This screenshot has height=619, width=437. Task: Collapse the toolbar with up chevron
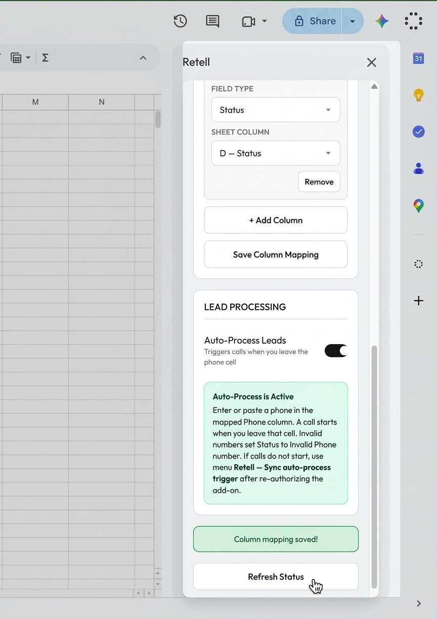coord(143,58)
